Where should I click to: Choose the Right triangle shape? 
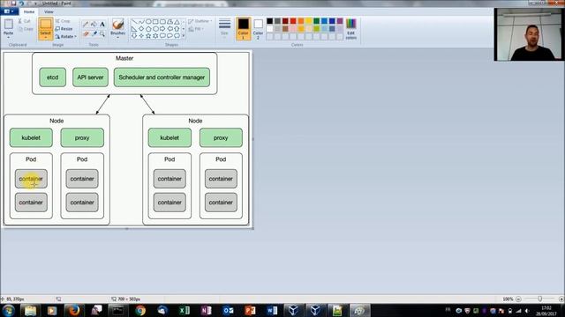tap(134, 29)
